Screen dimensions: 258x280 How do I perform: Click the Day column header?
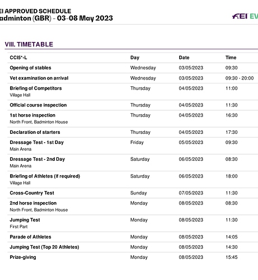(x=135, y=58)
